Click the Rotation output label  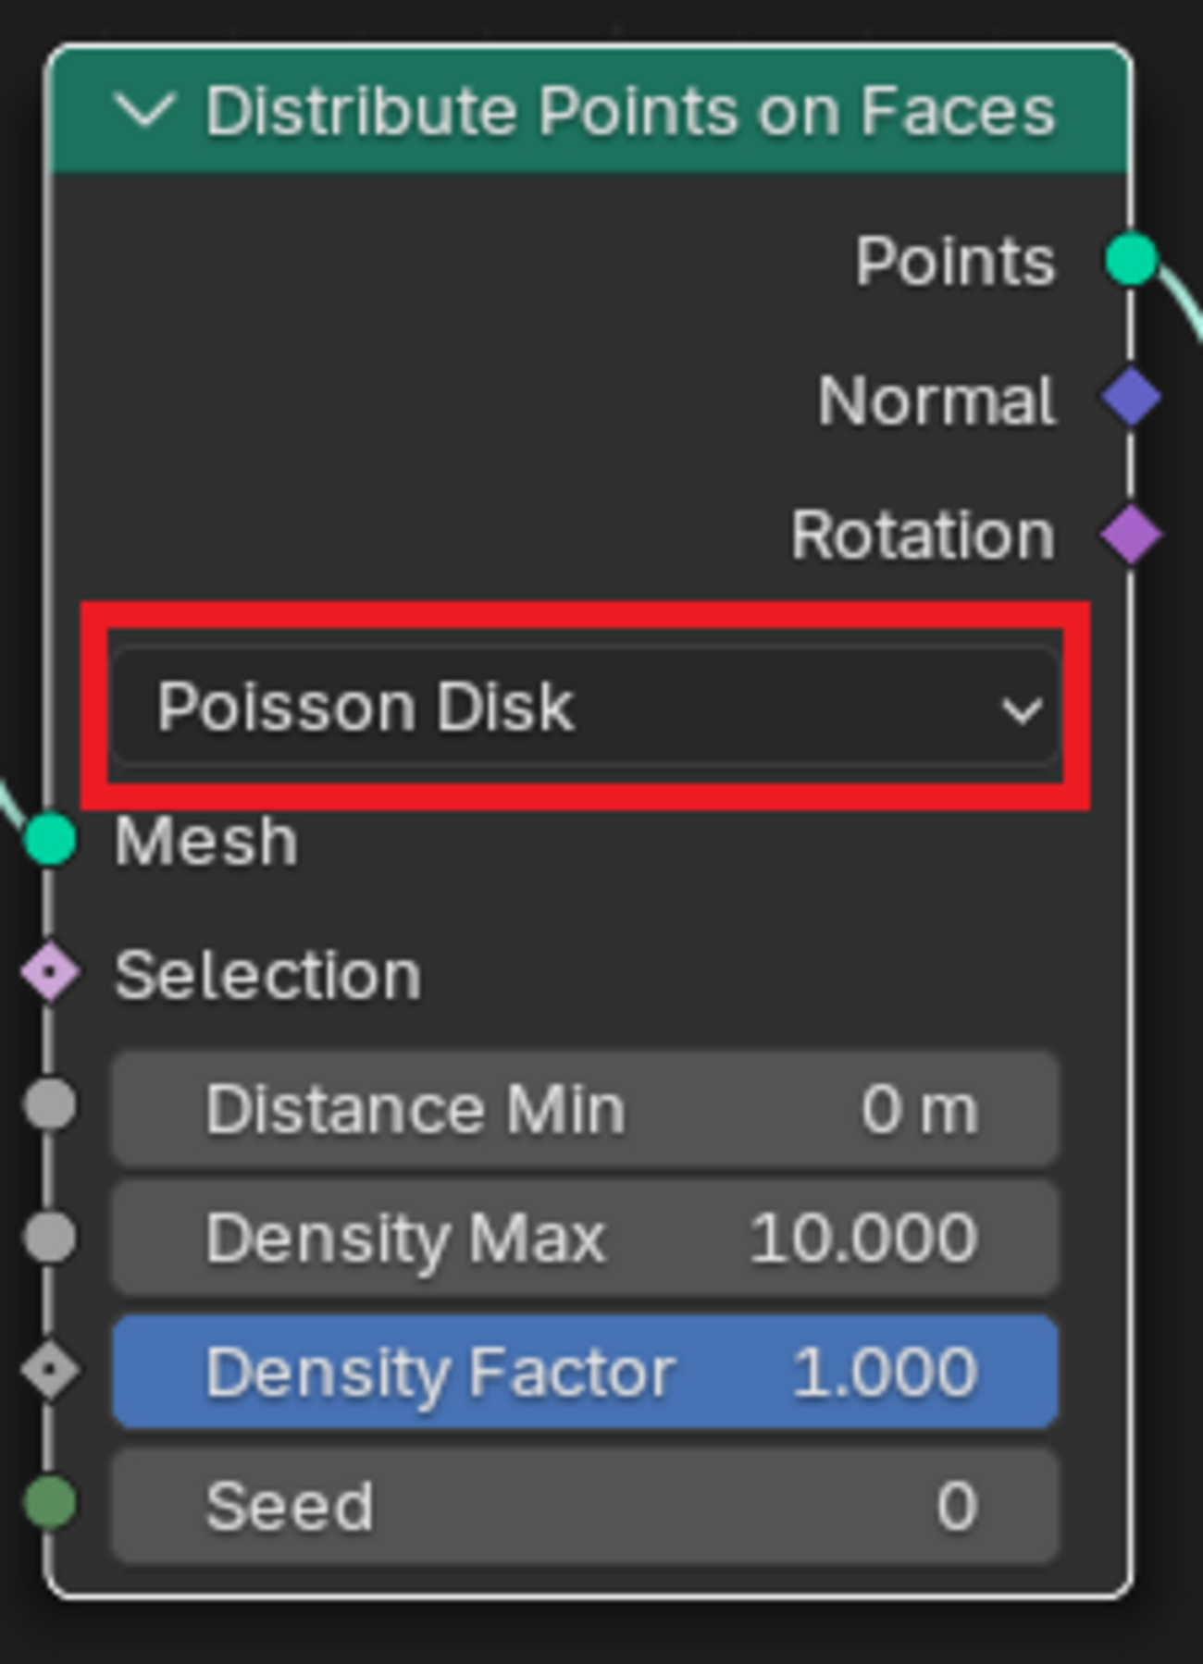tap(923, 535)
